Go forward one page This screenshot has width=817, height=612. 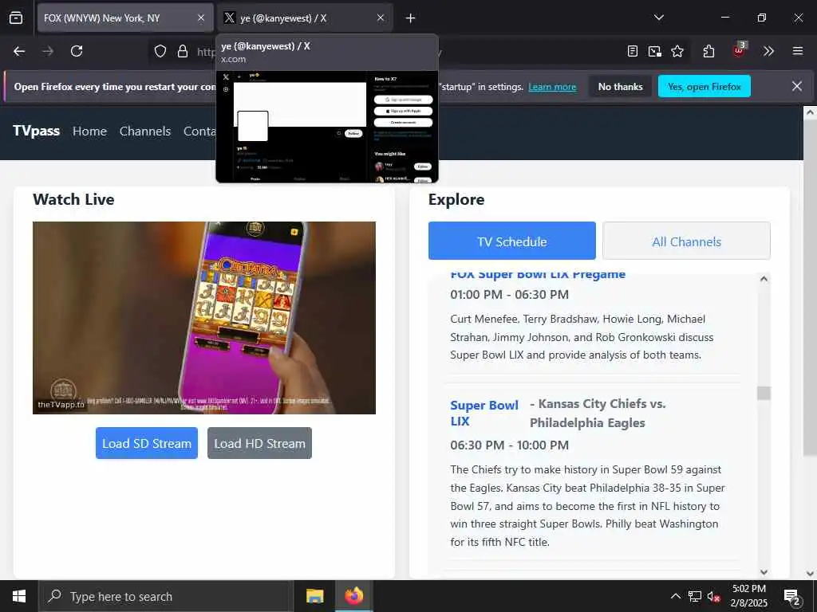pyautogui.click(x=48, y=51)
